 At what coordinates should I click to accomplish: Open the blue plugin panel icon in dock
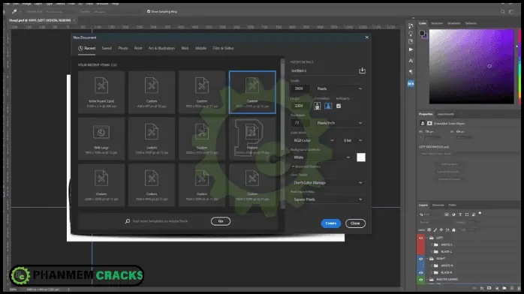[x=411, y=83]
